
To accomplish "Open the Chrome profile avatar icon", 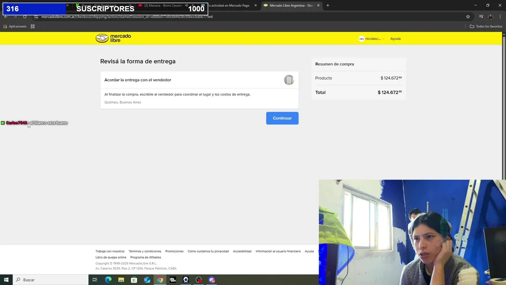I will [x=491, y=17].
